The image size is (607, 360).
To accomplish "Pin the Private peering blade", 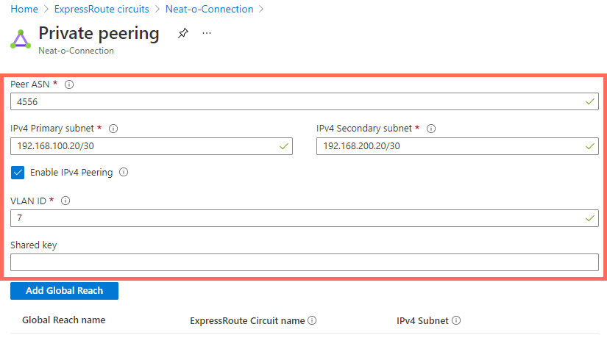I will (x=182, y=34).
